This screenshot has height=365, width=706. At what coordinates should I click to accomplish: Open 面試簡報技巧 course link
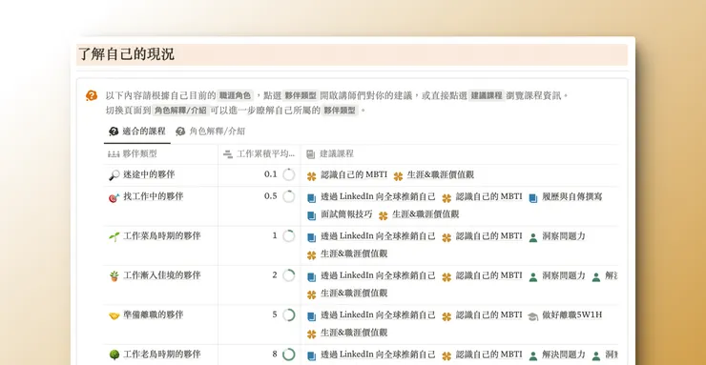point(346,214)
